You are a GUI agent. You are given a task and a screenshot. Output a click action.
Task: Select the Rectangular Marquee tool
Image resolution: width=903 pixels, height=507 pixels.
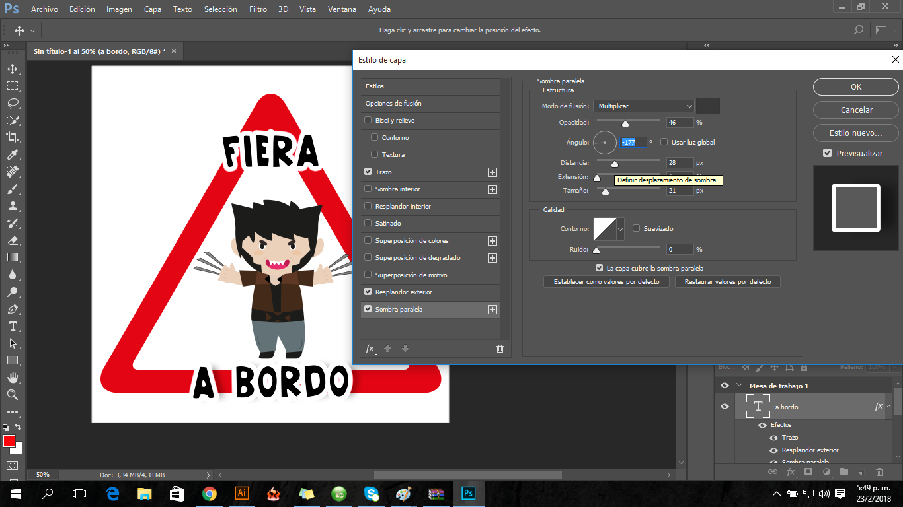(x=12, y=86)
